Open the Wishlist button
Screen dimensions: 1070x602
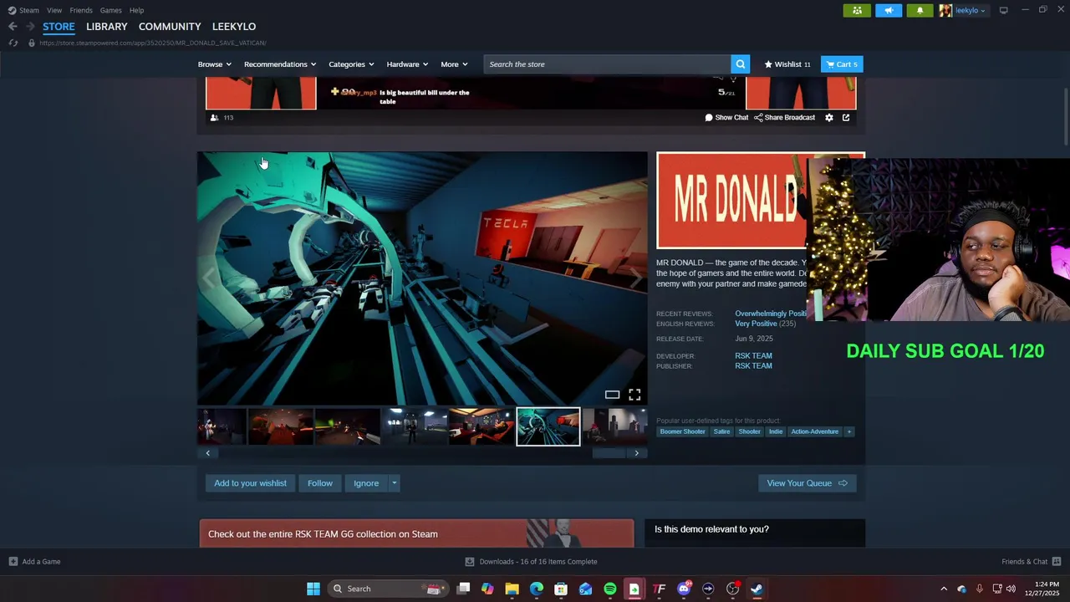[787, 64]
